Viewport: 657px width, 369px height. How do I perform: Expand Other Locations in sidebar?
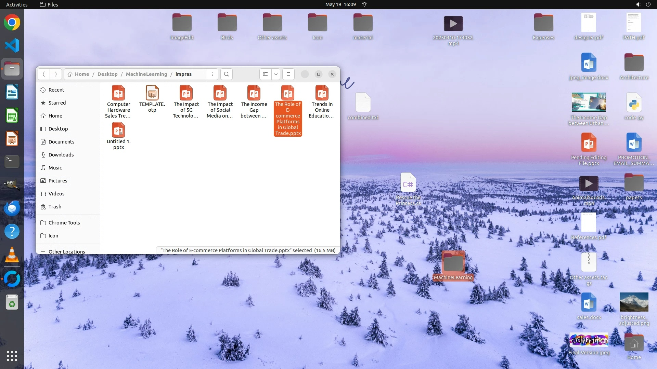[x=66, y=251]
